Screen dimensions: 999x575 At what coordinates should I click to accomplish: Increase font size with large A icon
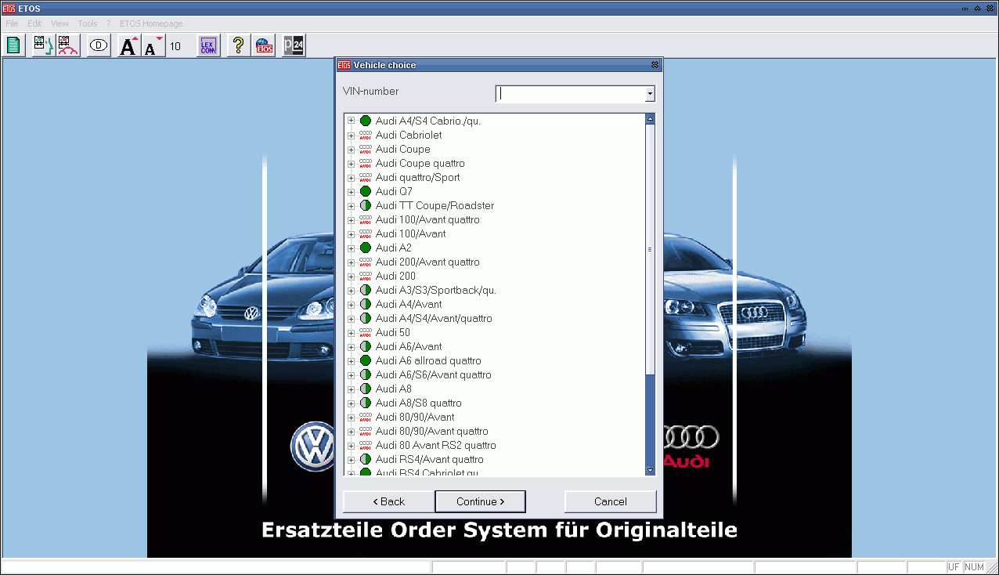point(129,45)
